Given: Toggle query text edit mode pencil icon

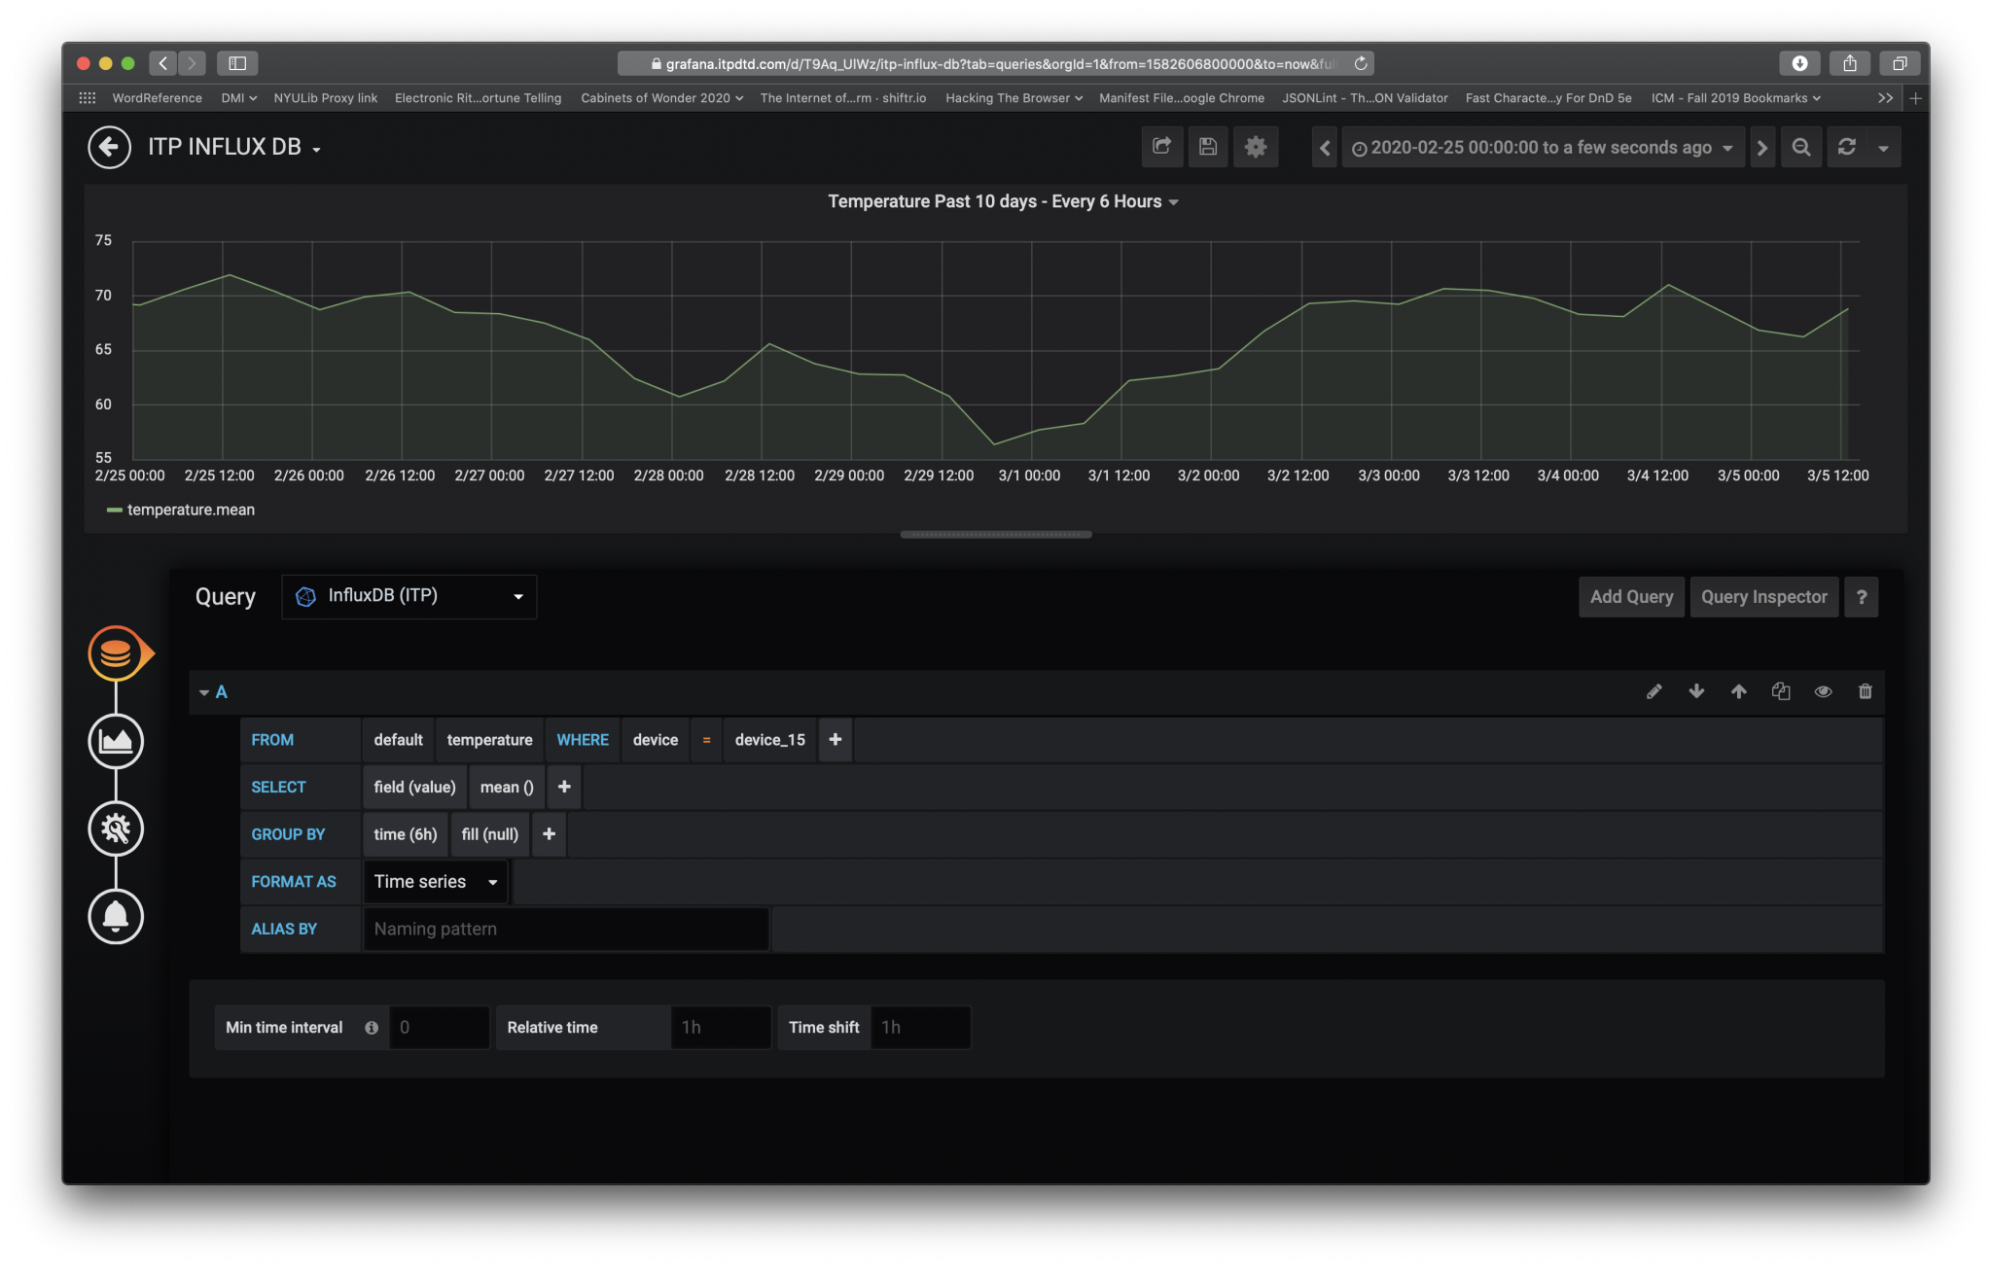Looking at the screenshot, I should point(1654,691).
